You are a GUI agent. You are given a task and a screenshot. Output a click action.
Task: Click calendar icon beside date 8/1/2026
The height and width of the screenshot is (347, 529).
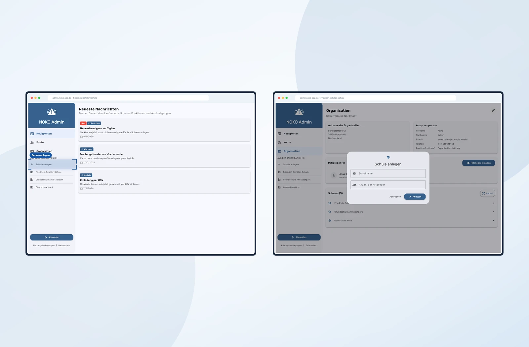(81, 137)
